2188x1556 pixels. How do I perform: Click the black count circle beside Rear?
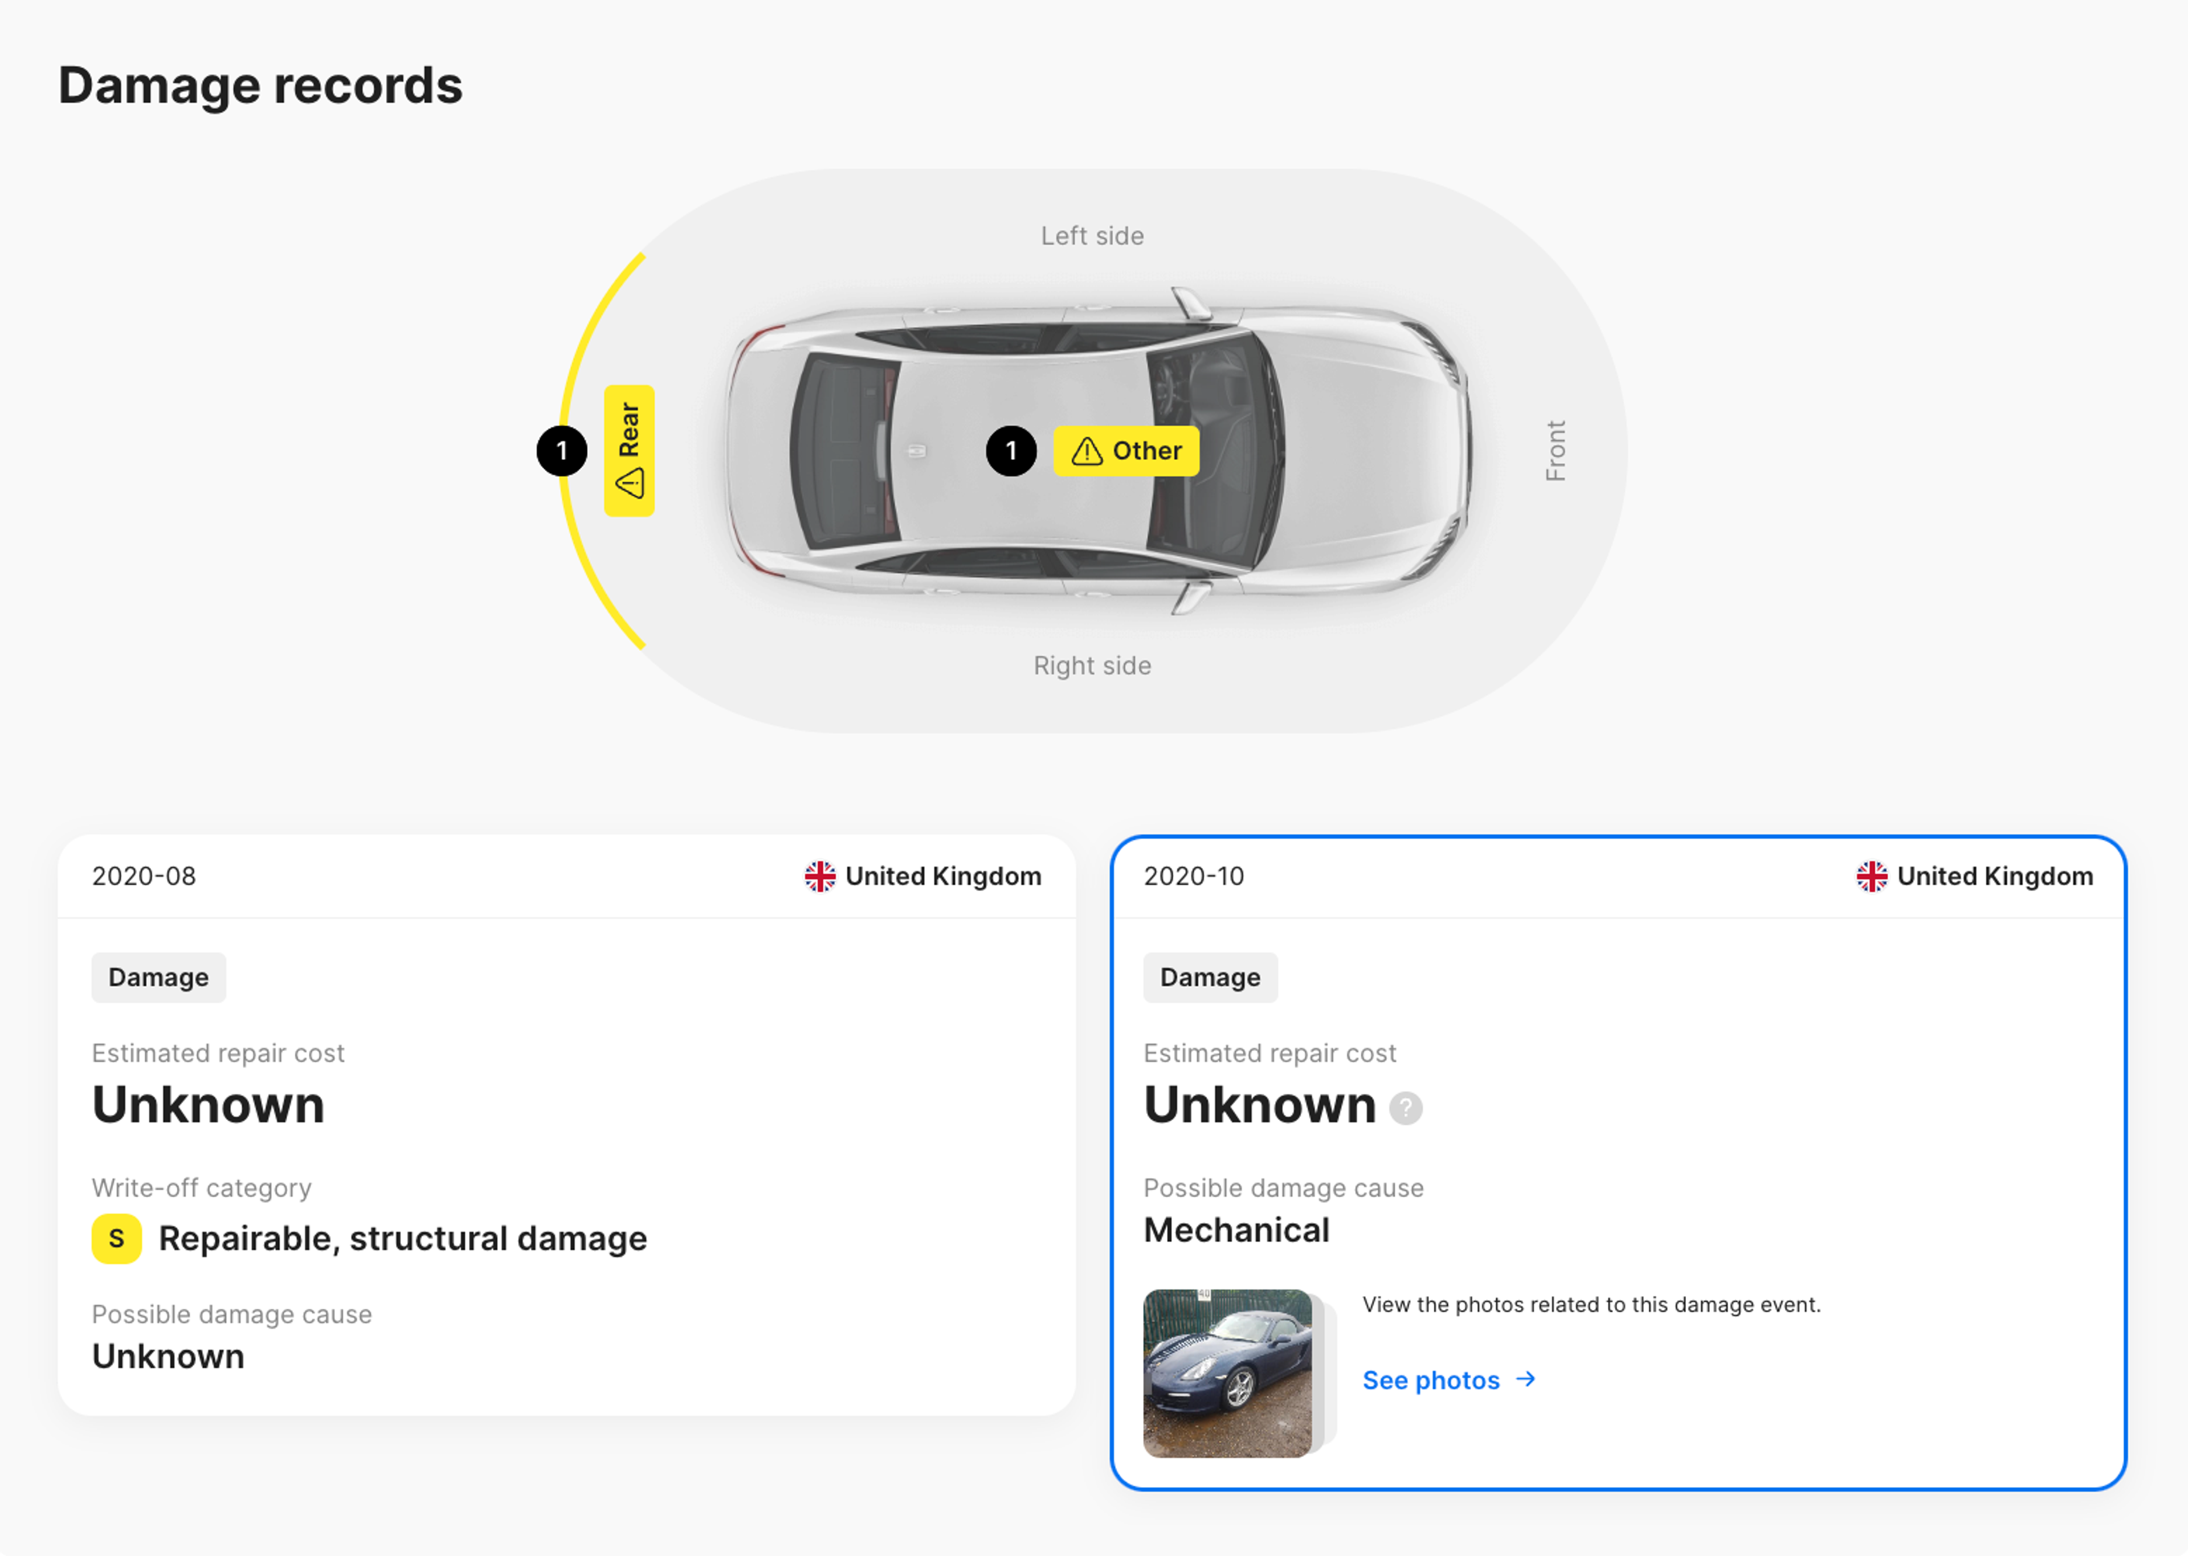(x=561, y=450)
